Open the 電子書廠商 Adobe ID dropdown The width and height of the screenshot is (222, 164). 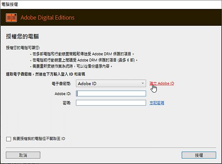pos(111,84)
